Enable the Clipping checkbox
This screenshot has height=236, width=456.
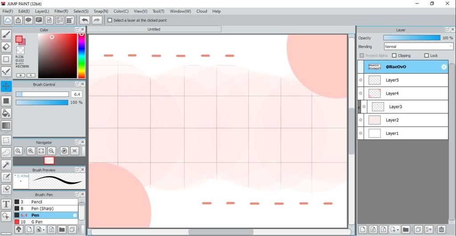click(395, 56)
